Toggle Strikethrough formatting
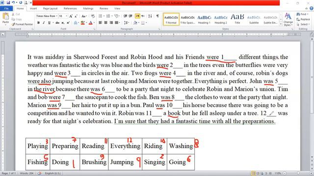314x176 pixels. coord(57,23)
